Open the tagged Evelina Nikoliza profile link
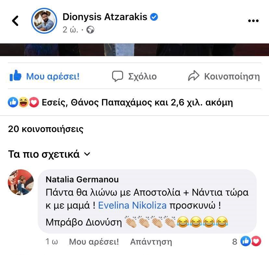This screenshot has height=255, width=269. point(132,205)
